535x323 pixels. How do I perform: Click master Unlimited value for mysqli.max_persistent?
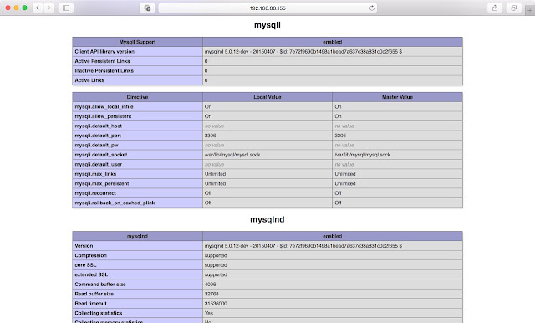pyautogui.click(x=345, y=183)
